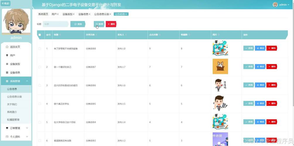
Task: Click the admin avatar icon in top bar
Action: pyautogui.click(x=275, y=5)
